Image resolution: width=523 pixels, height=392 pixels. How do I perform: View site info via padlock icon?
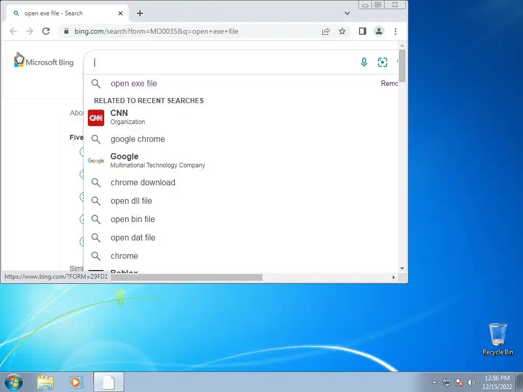[x=66, y=31]
